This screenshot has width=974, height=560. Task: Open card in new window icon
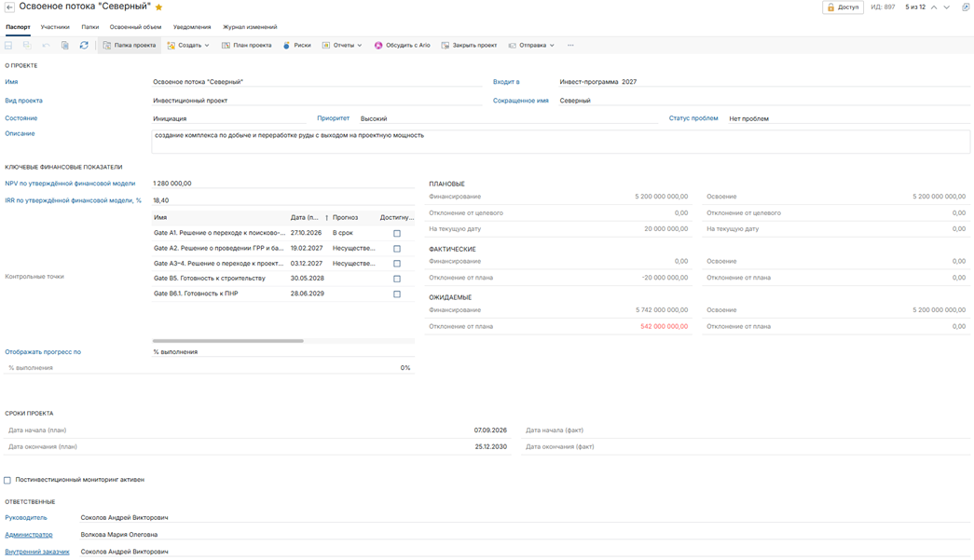[x=966, y=7]
